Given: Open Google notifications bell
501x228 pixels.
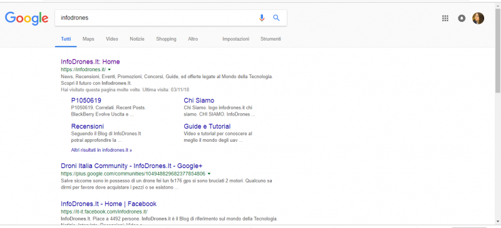Looking at the screenshot, I should click(x=462, y=18).
